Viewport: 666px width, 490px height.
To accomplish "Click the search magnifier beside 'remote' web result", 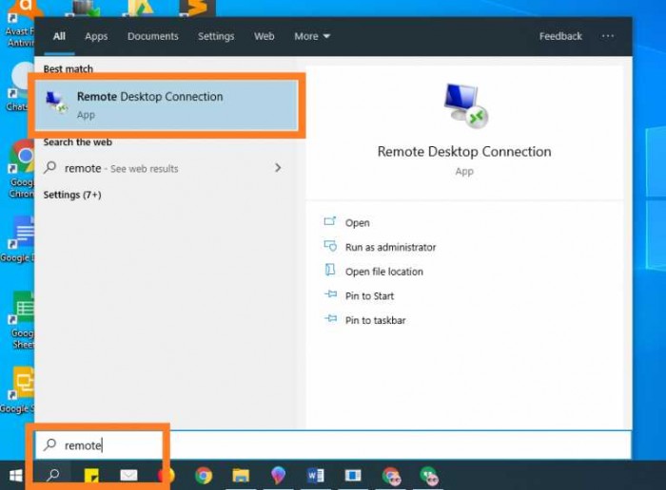I will [x=49, y=167].
